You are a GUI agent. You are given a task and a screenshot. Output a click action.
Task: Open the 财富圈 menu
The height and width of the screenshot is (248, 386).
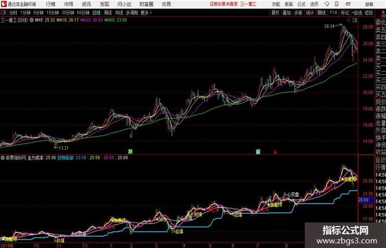(x=147, y=4)
